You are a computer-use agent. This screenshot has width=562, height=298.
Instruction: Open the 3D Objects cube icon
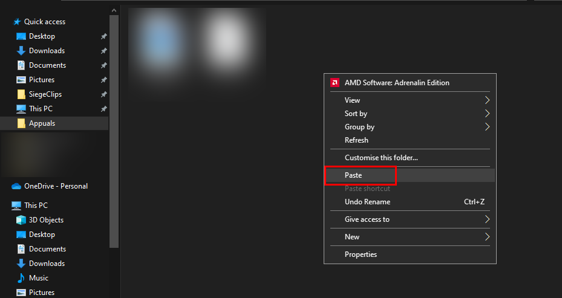[21, 220]
